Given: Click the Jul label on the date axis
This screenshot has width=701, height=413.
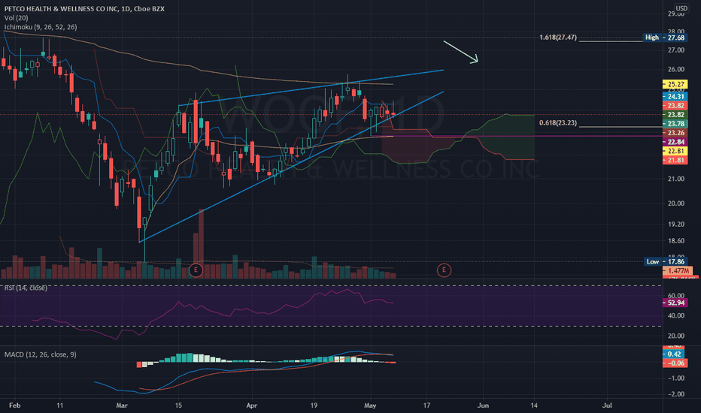Looking at the screenshot, I should tap(607, 405).
